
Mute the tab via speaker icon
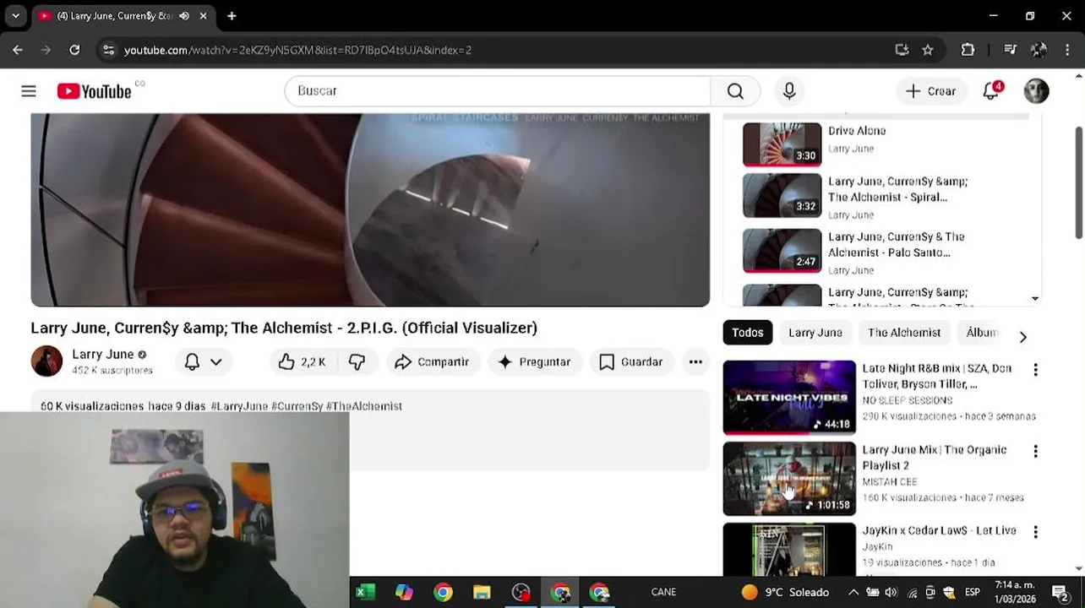184,16
